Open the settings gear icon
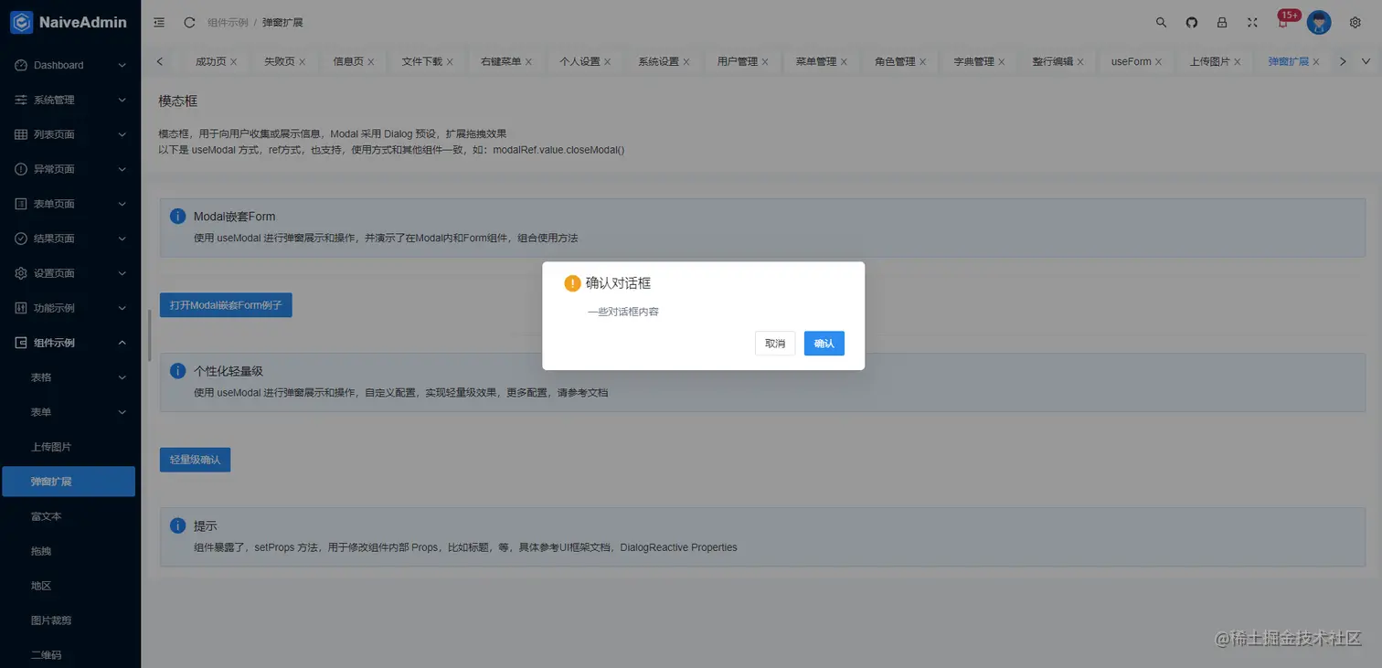1382x668 pixels. (1355, 21)
